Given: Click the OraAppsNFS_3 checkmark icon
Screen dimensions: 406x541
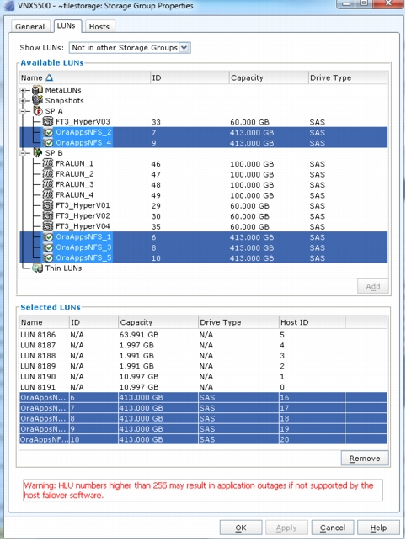Looking at the screenshot, I should [49, 247].
